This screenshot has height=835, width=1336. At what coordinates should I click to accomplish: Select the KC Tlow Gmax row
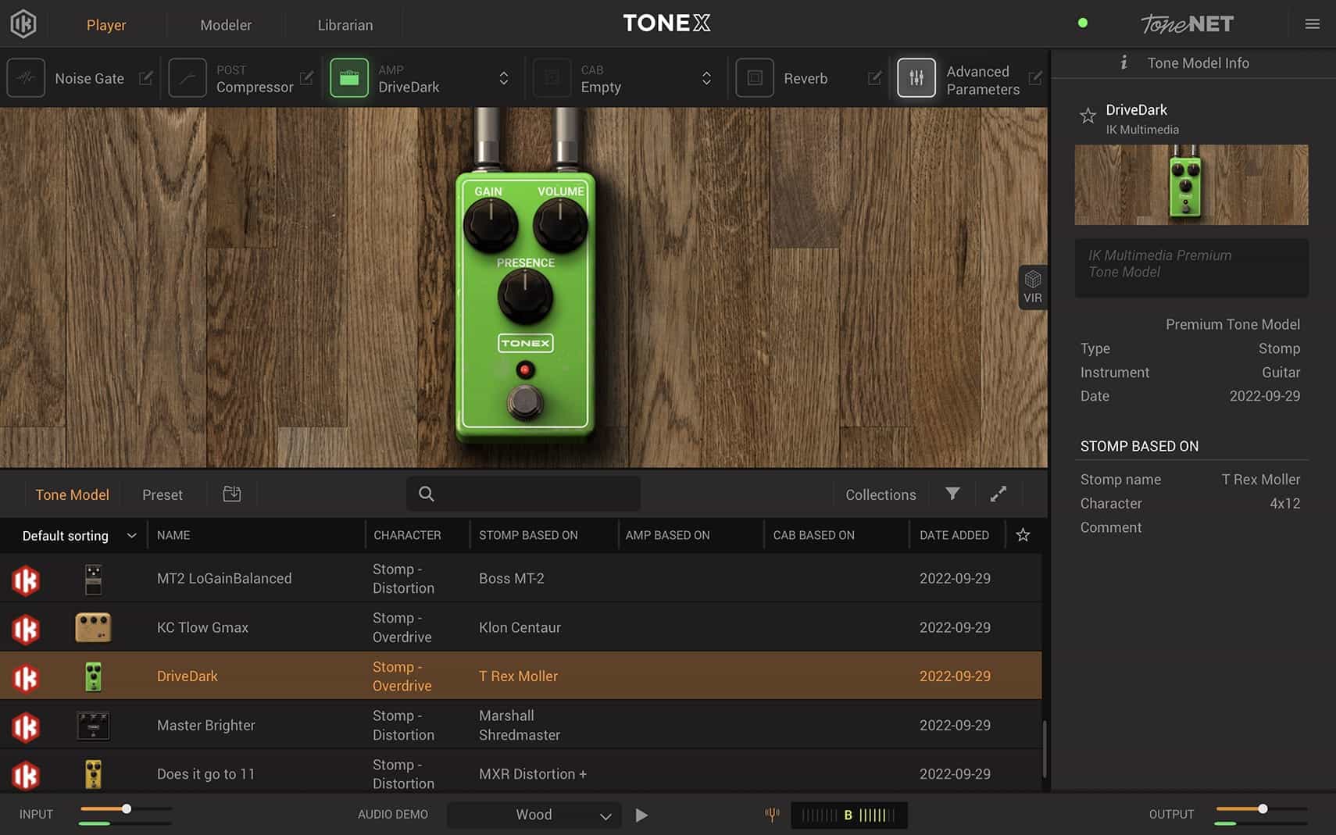pos(520,627)
